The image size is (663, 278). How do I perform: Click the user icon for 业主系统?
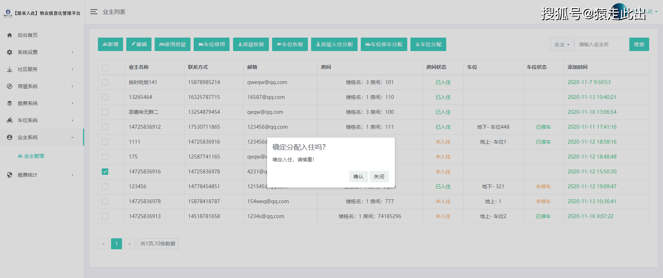click(x=10, y=137)
